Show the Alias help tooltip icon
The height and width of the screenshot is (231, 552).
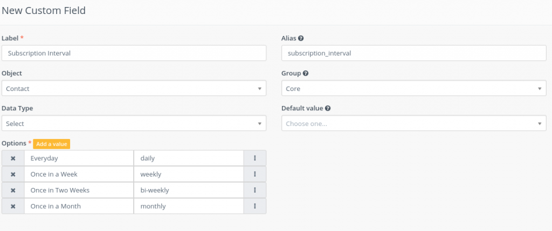tap(301, 38)
